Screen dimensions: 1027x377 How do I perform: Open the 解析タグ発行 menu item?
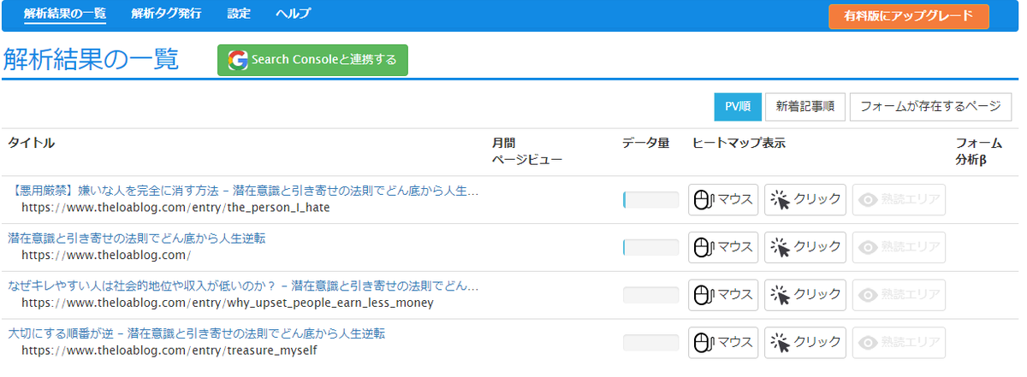[x=168, y=15]
